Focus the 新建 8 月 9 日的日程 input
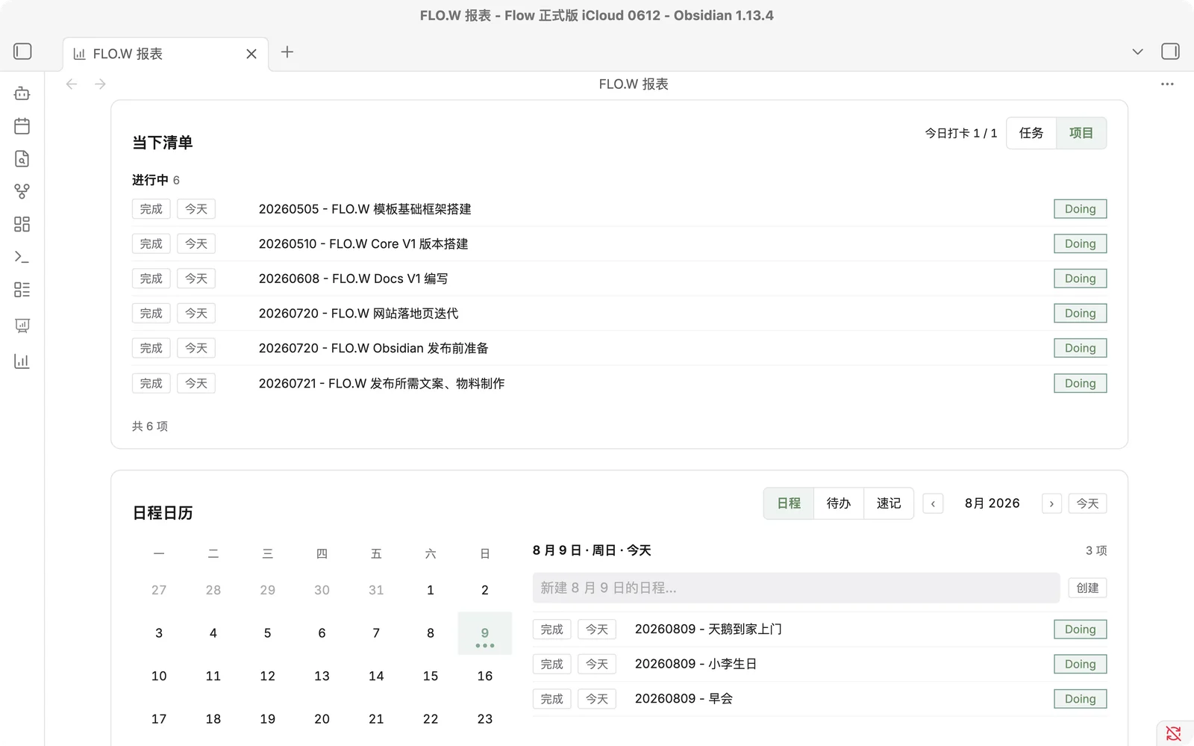Viewport: 1194px width, 746px height. coord(796,588)
